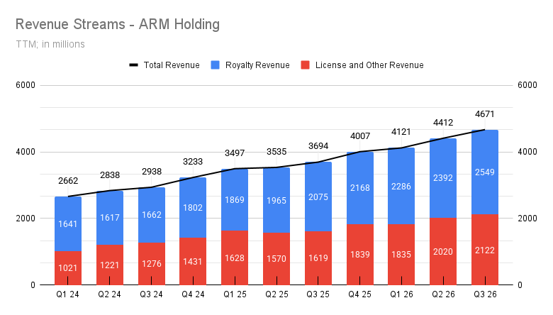Click the red License and Other Revenue swatch
Screen dimensions: 553x315
point(306,65)
